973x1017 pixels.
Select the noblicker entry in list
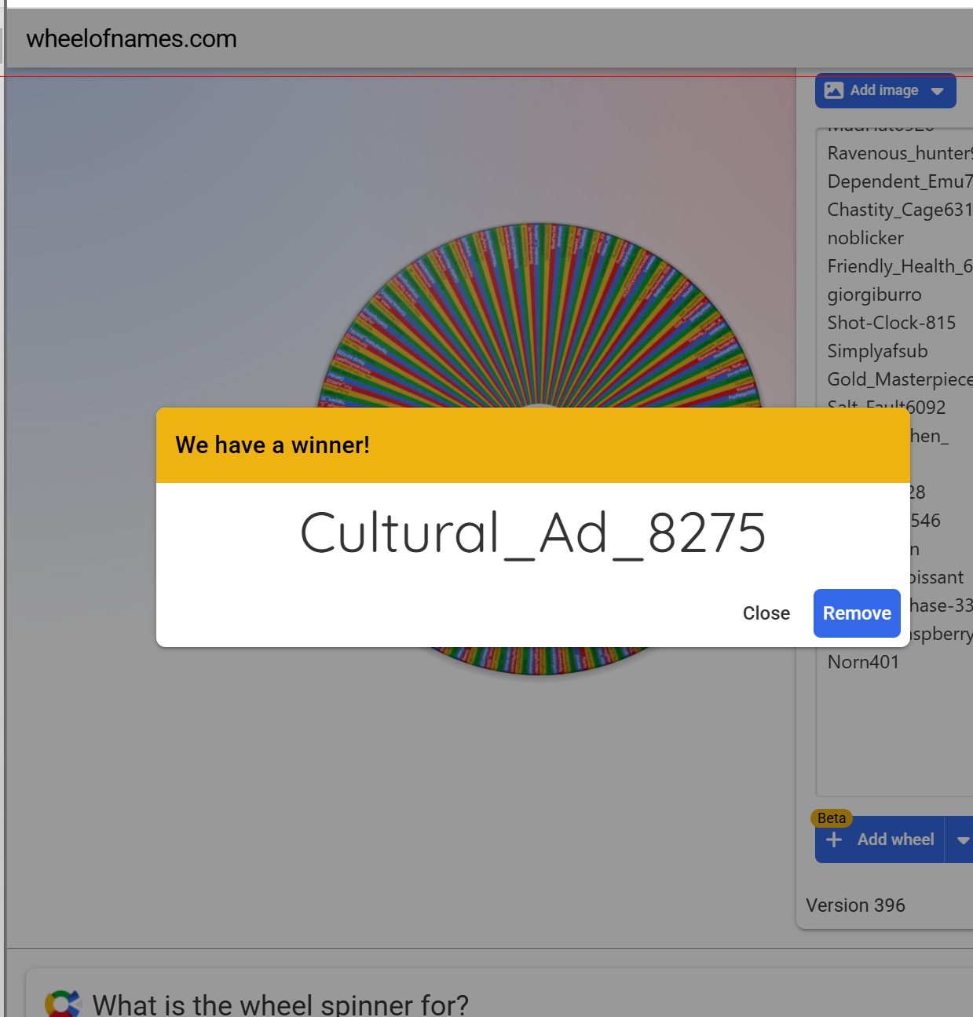pos(865,238)
